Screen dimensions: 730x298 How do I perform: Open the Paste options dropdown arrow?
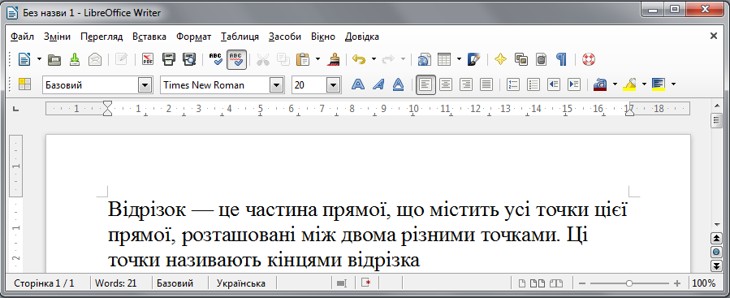pos(318,59)
